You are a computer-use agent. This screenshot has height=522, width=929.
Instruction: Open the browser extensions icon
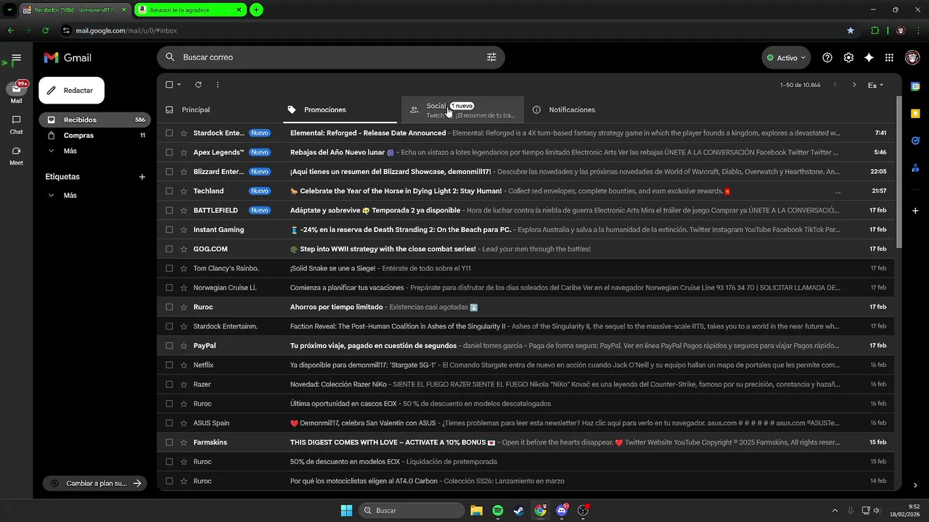tap(875, 30)
